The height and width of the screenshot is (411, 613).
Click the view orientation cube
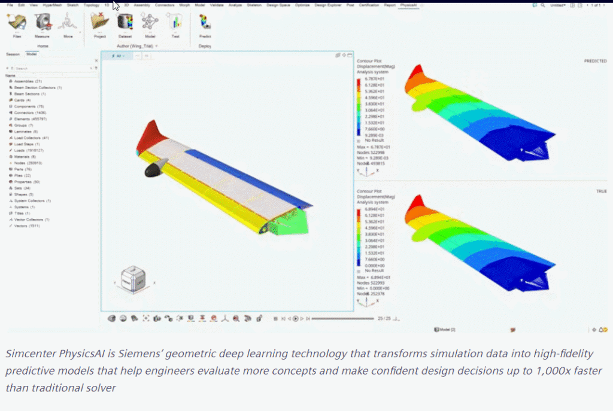tap(133, 279)
